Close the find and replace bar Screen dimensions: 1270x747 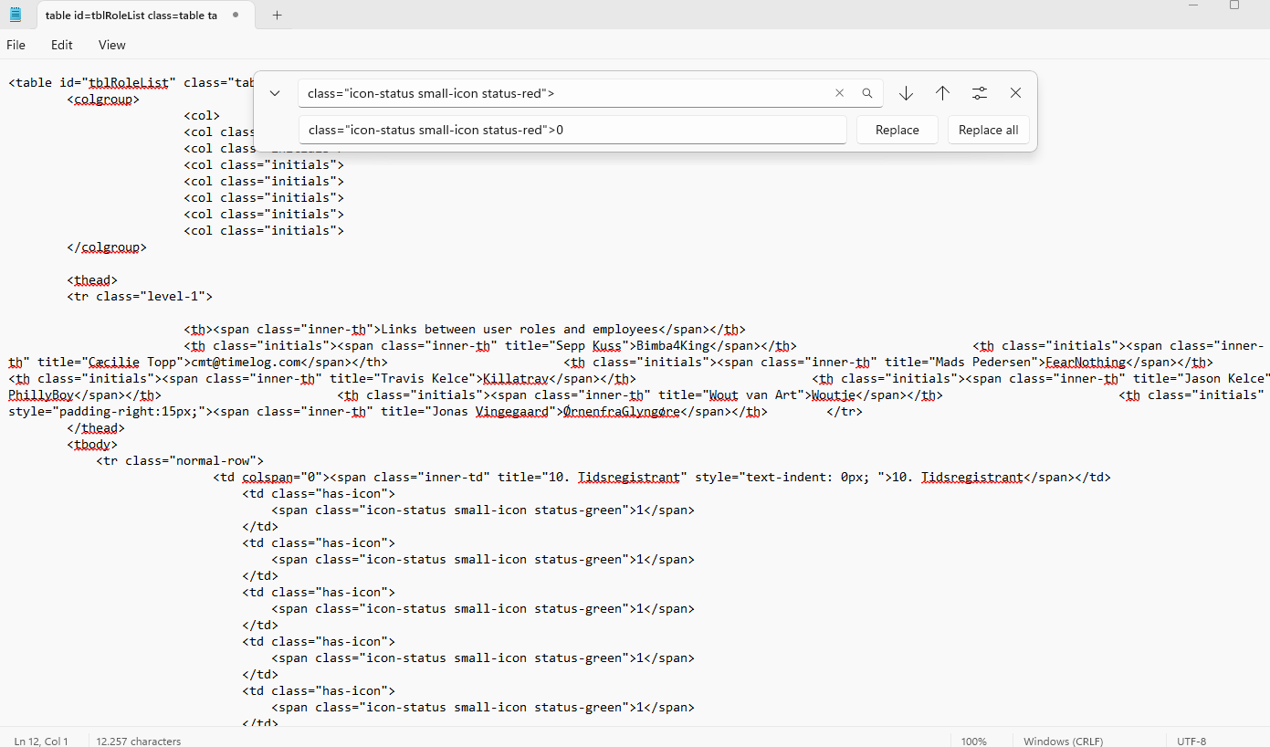coord(1015,93)
